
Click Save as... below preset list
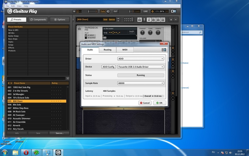click(59, 133)
